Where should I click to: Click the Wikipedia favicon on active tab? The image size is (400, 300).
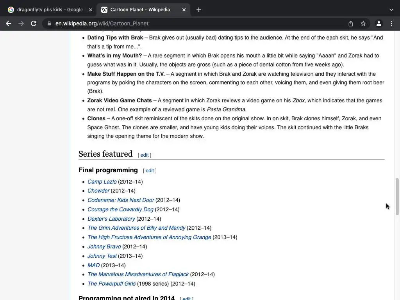pos(104,10)
